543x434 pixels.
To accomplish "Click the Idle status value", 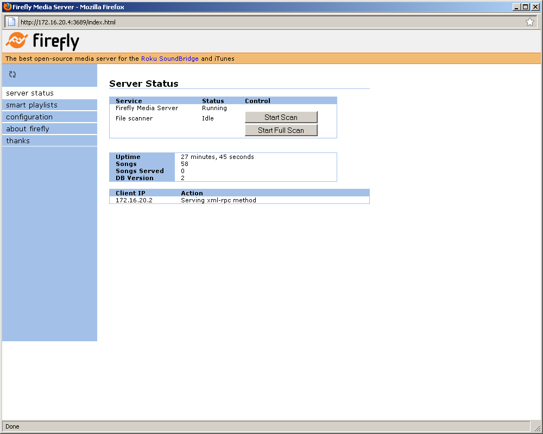I will pyautogui.click(x=208, y=118).
